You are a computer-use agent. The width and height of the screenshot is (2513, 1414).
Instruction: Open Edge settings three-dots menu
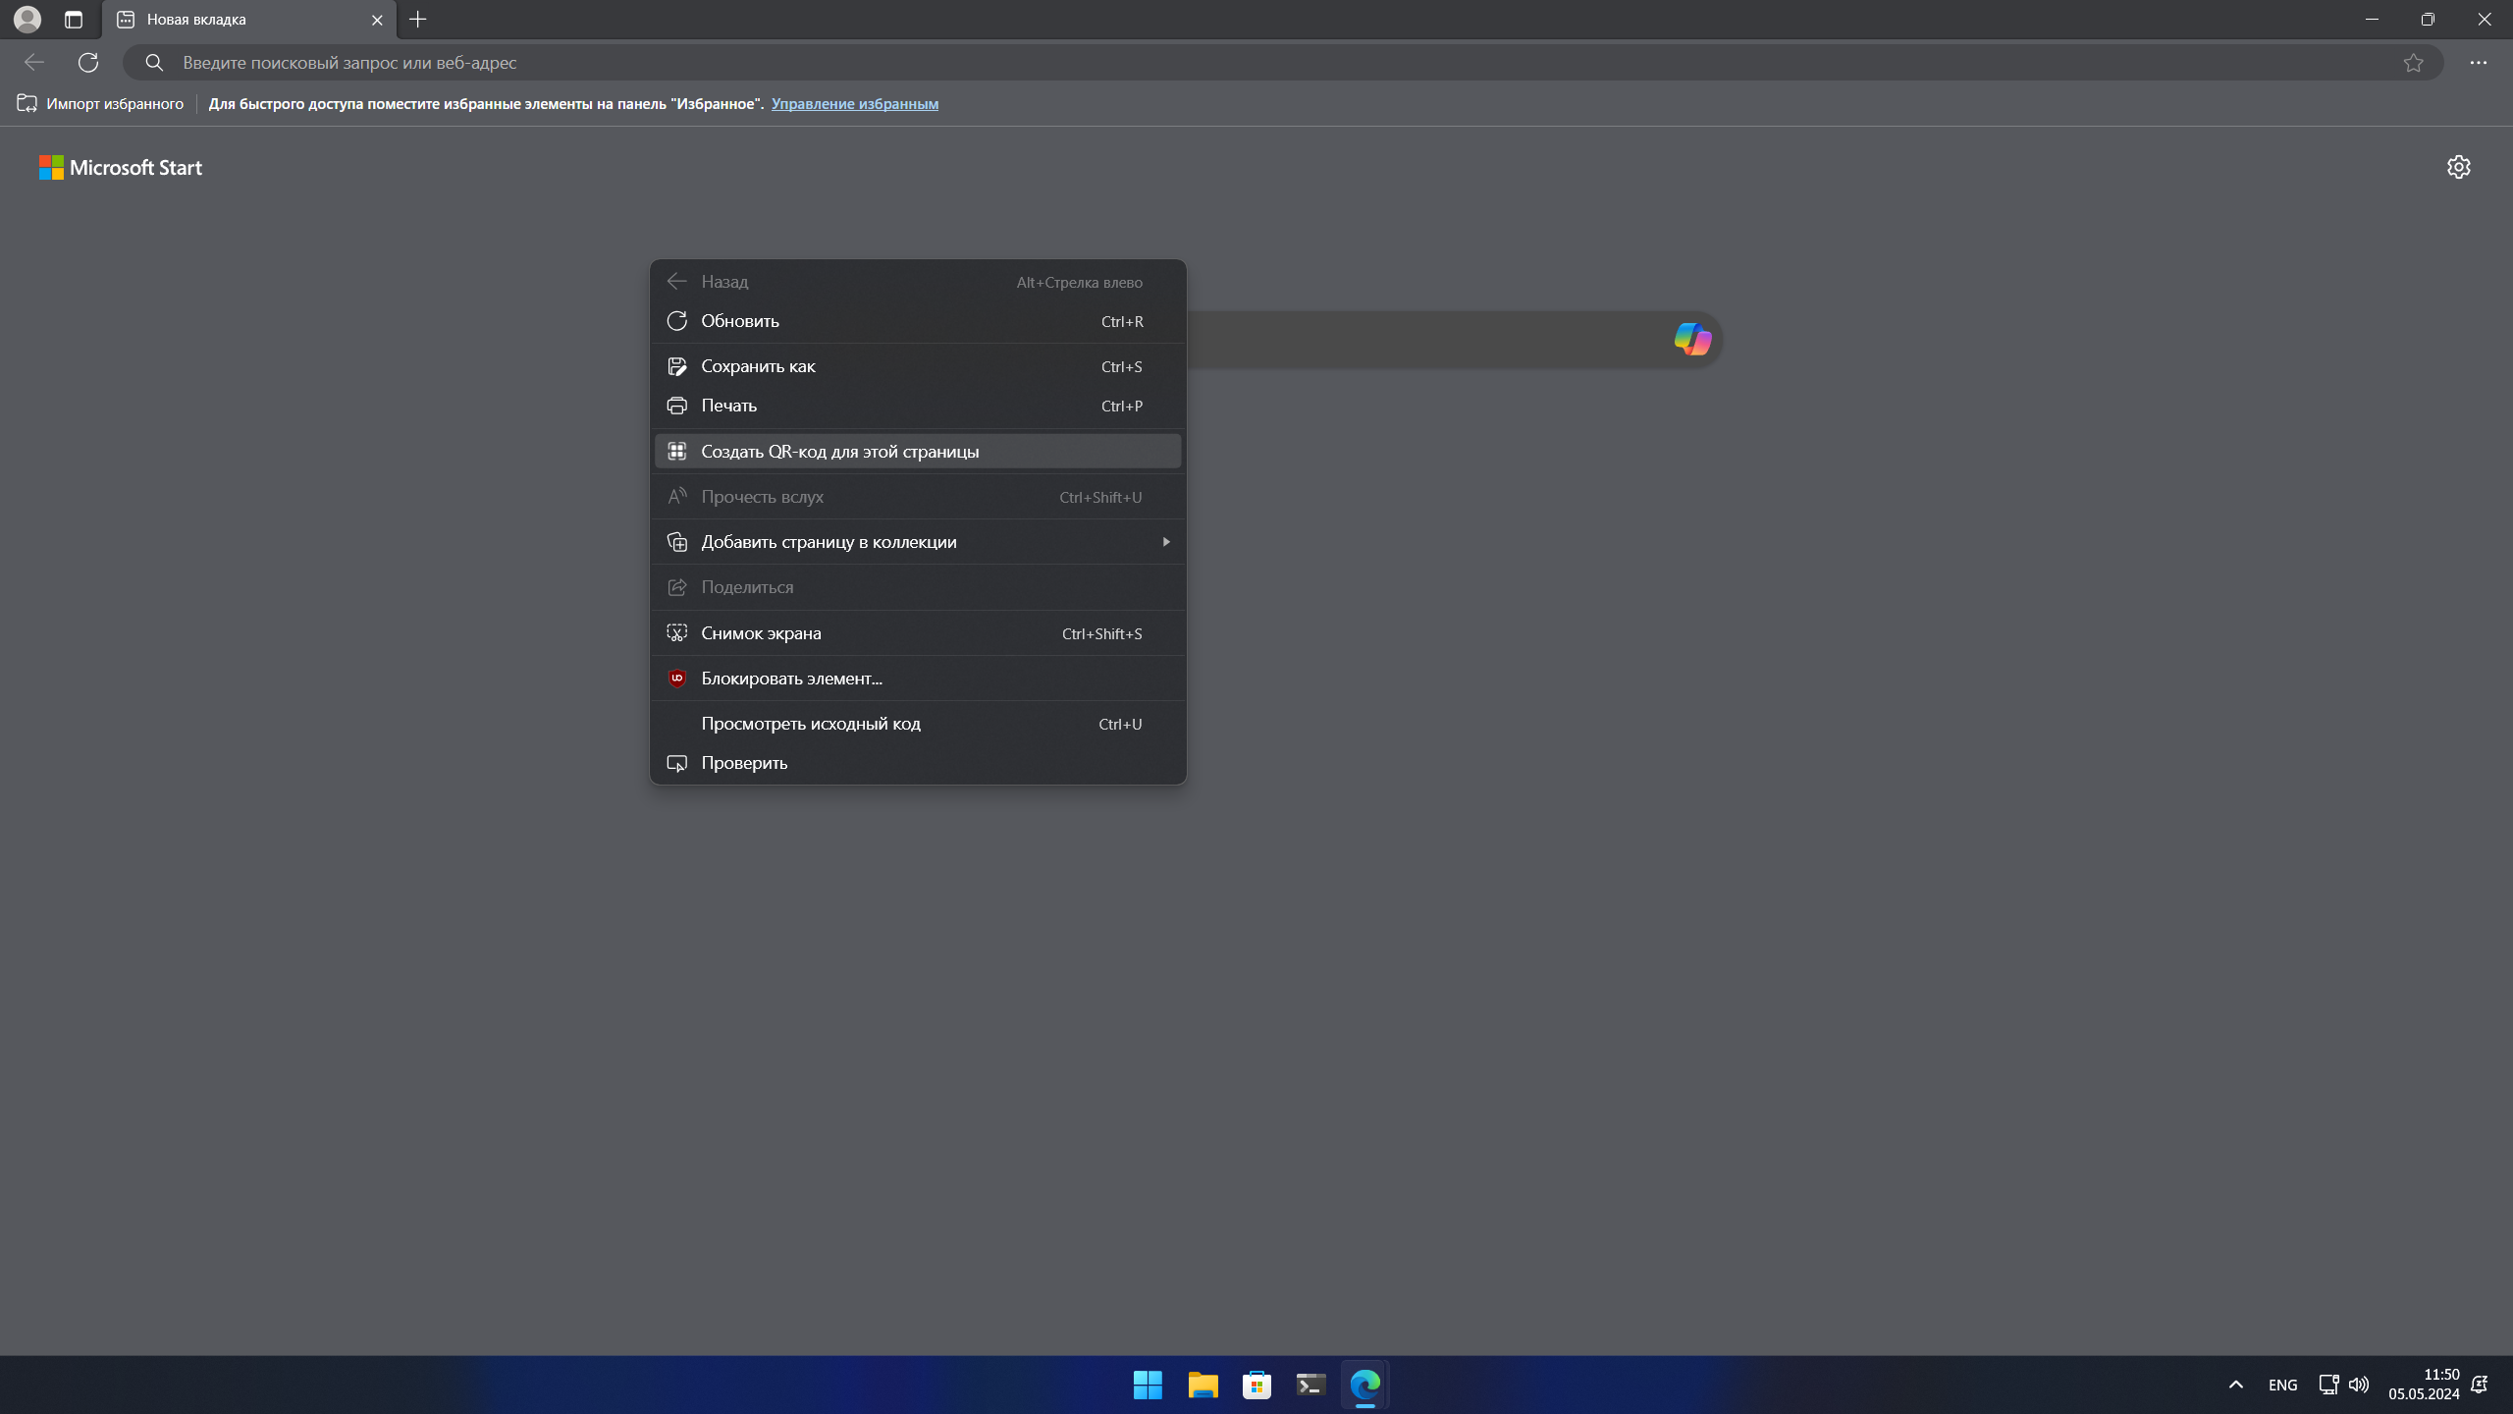pyautogui.click(x=2478, y=63)
